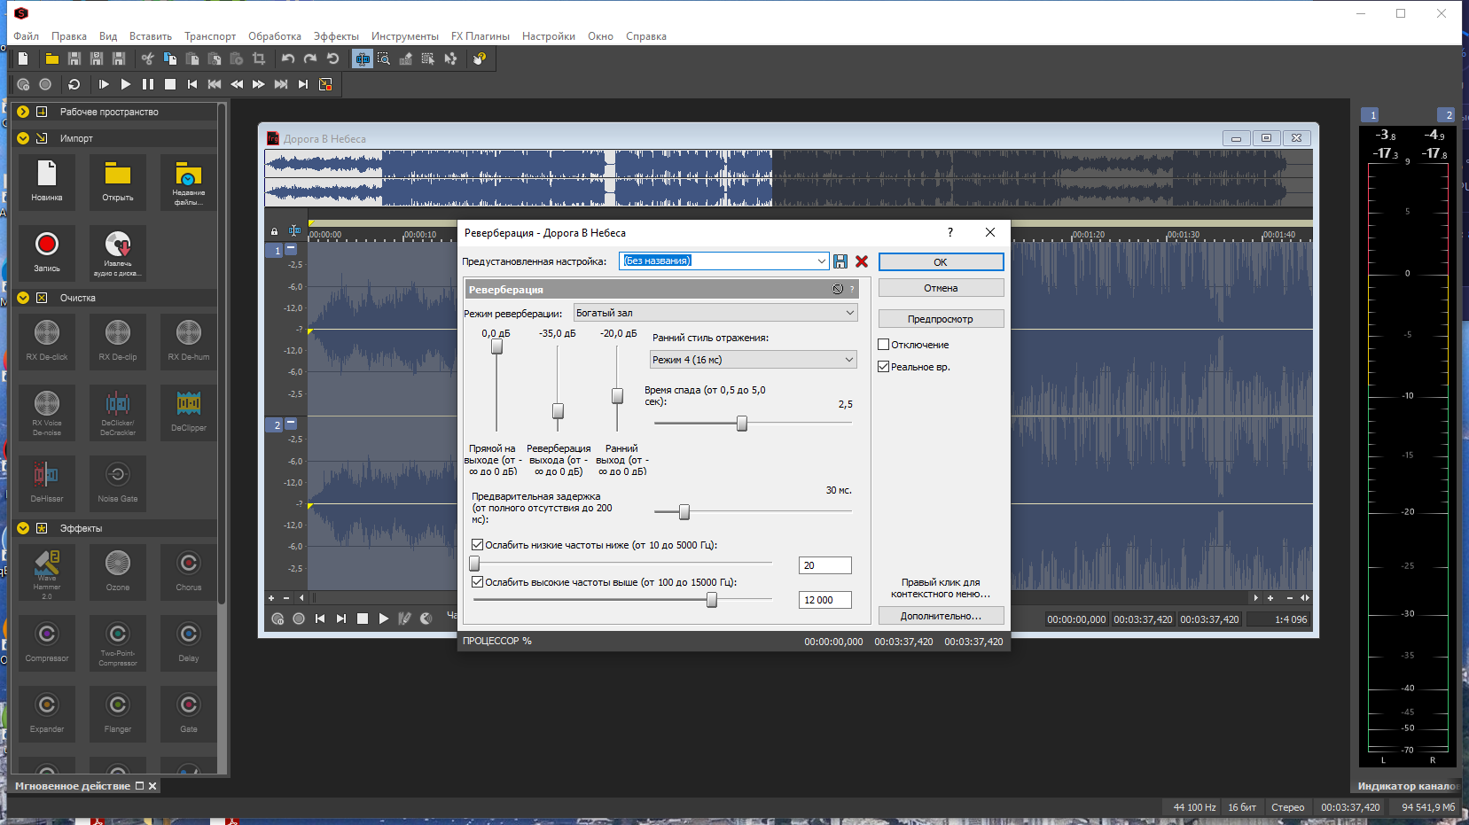This screenshot has height=825, width=1469.
Task: Click the Предпросмотр preview button
Action: tap(941, 319)
